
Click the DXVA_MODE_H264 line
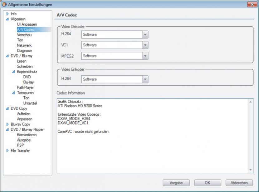pos(74,119)
